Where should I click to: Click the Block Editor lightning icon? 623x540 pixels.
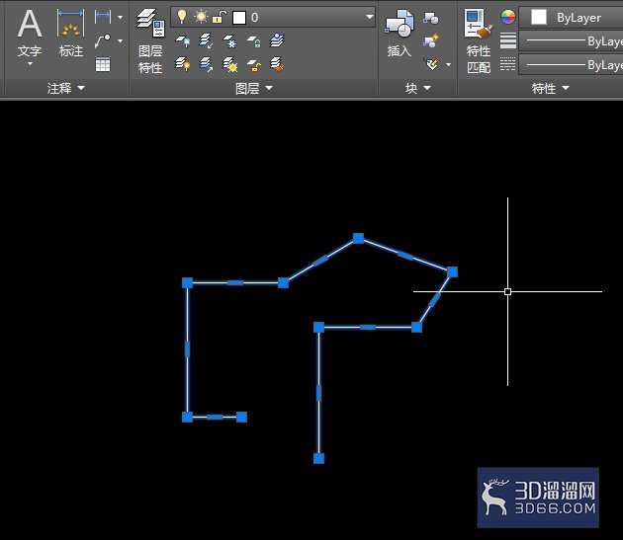(x=431, y=40)
